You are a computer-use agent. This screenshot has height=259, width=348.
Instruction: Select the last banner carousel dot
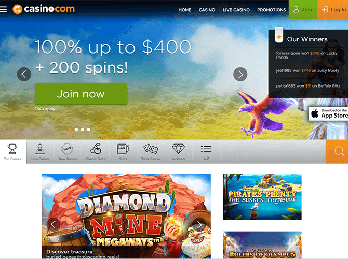click(88, 129)
